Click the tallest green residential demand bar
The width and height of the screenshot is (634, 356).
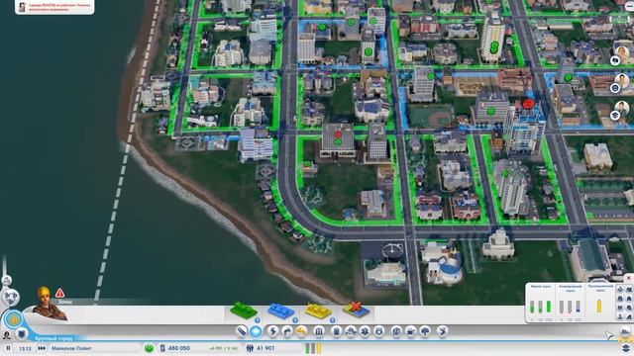pyautogui.click(x=549, y=307)
